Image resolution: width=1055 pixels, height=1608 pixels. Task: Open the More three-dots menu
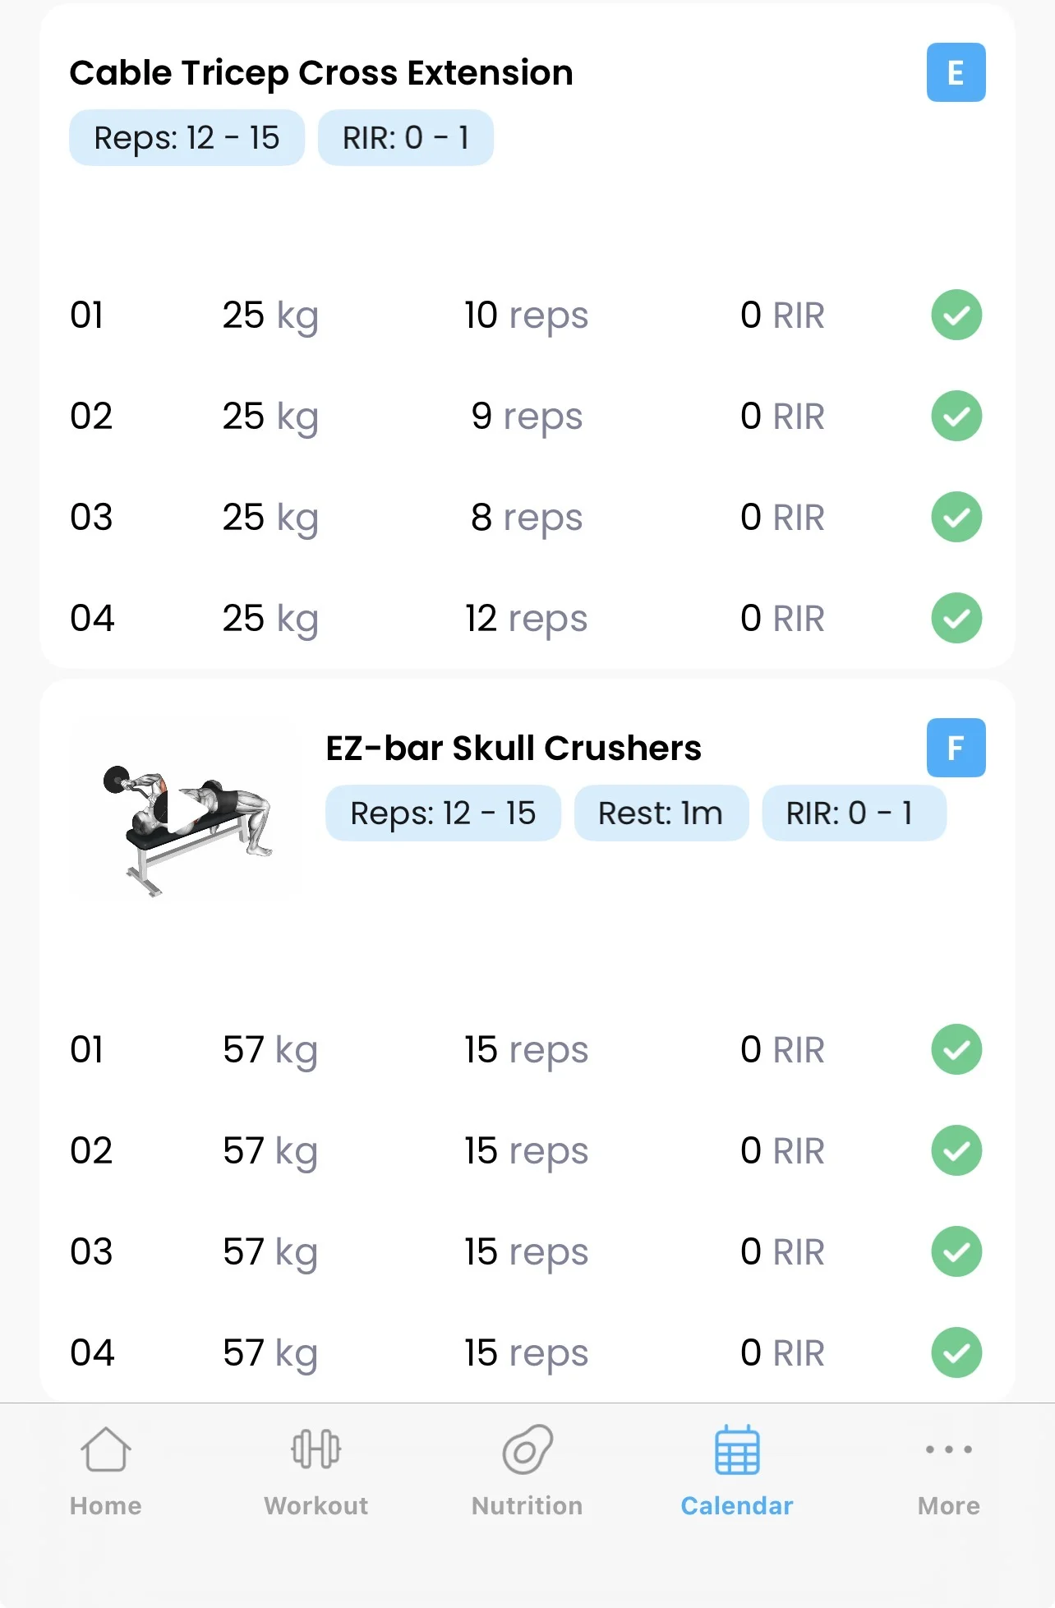point(949,1450)
